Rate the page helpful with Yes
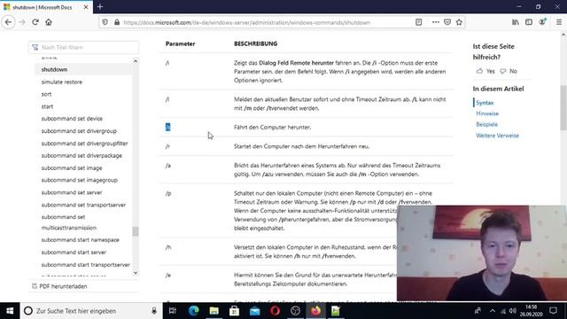 click(485, 71)
